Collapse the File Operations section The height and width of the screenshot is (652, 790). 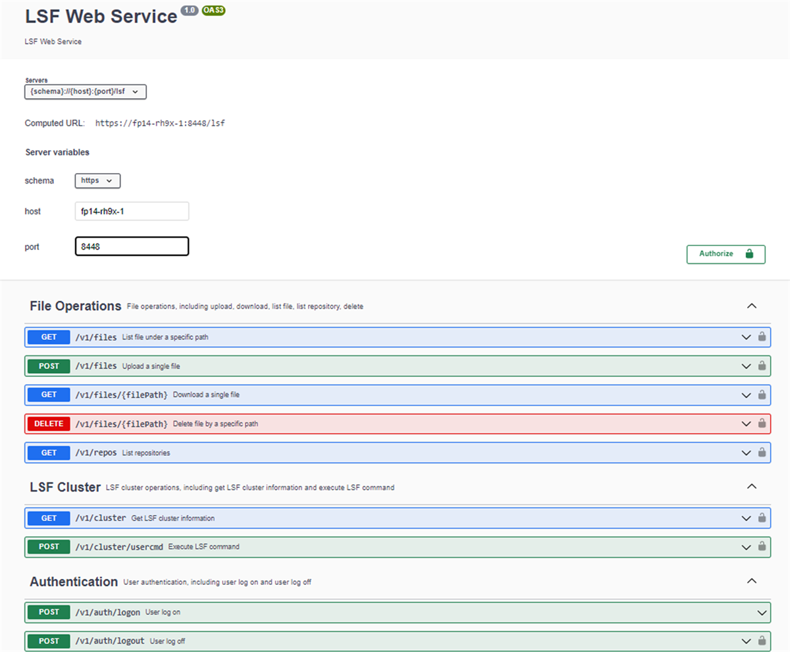tap(751, 305)
